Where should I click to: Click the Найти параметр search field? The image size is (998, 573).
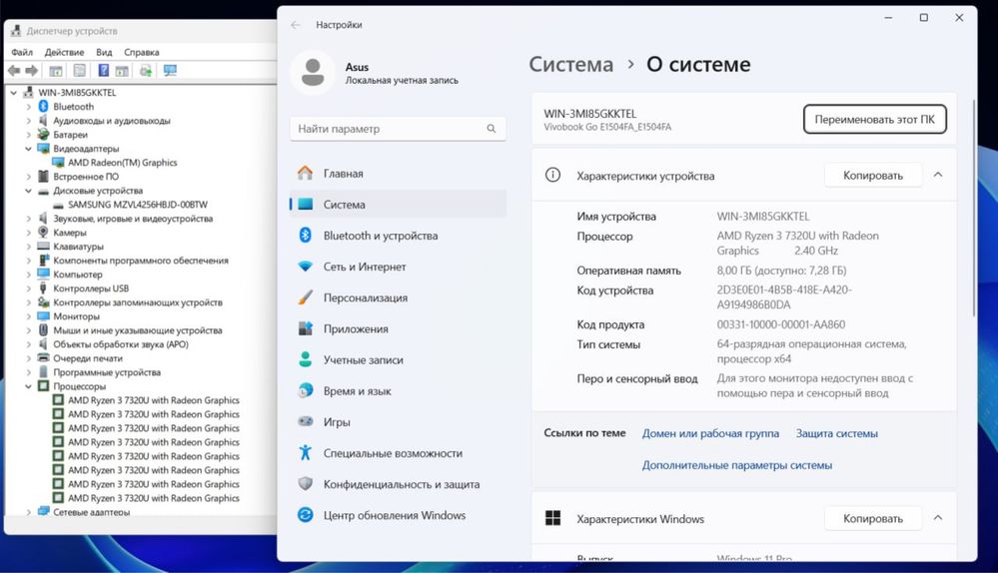click(398, 129)
